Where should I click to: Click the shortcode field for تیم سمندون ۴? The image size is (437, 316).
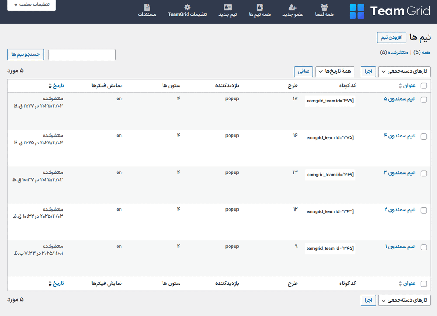[330, 138]
